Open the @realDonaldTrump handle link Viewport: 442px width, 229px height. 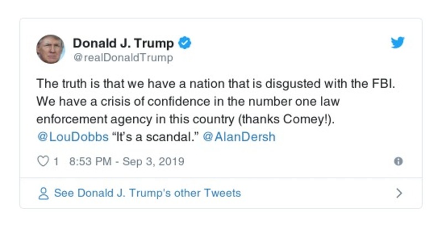[x=123, y=58]
